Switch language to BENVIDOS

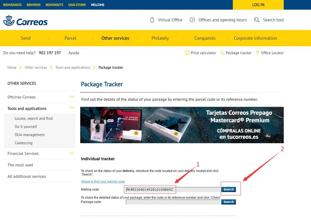point(34,5)
